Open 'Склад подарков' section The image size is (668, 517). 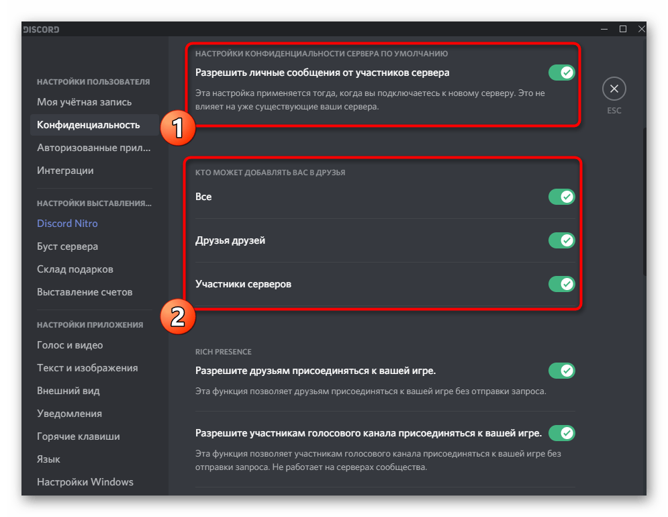pos(75,269)
